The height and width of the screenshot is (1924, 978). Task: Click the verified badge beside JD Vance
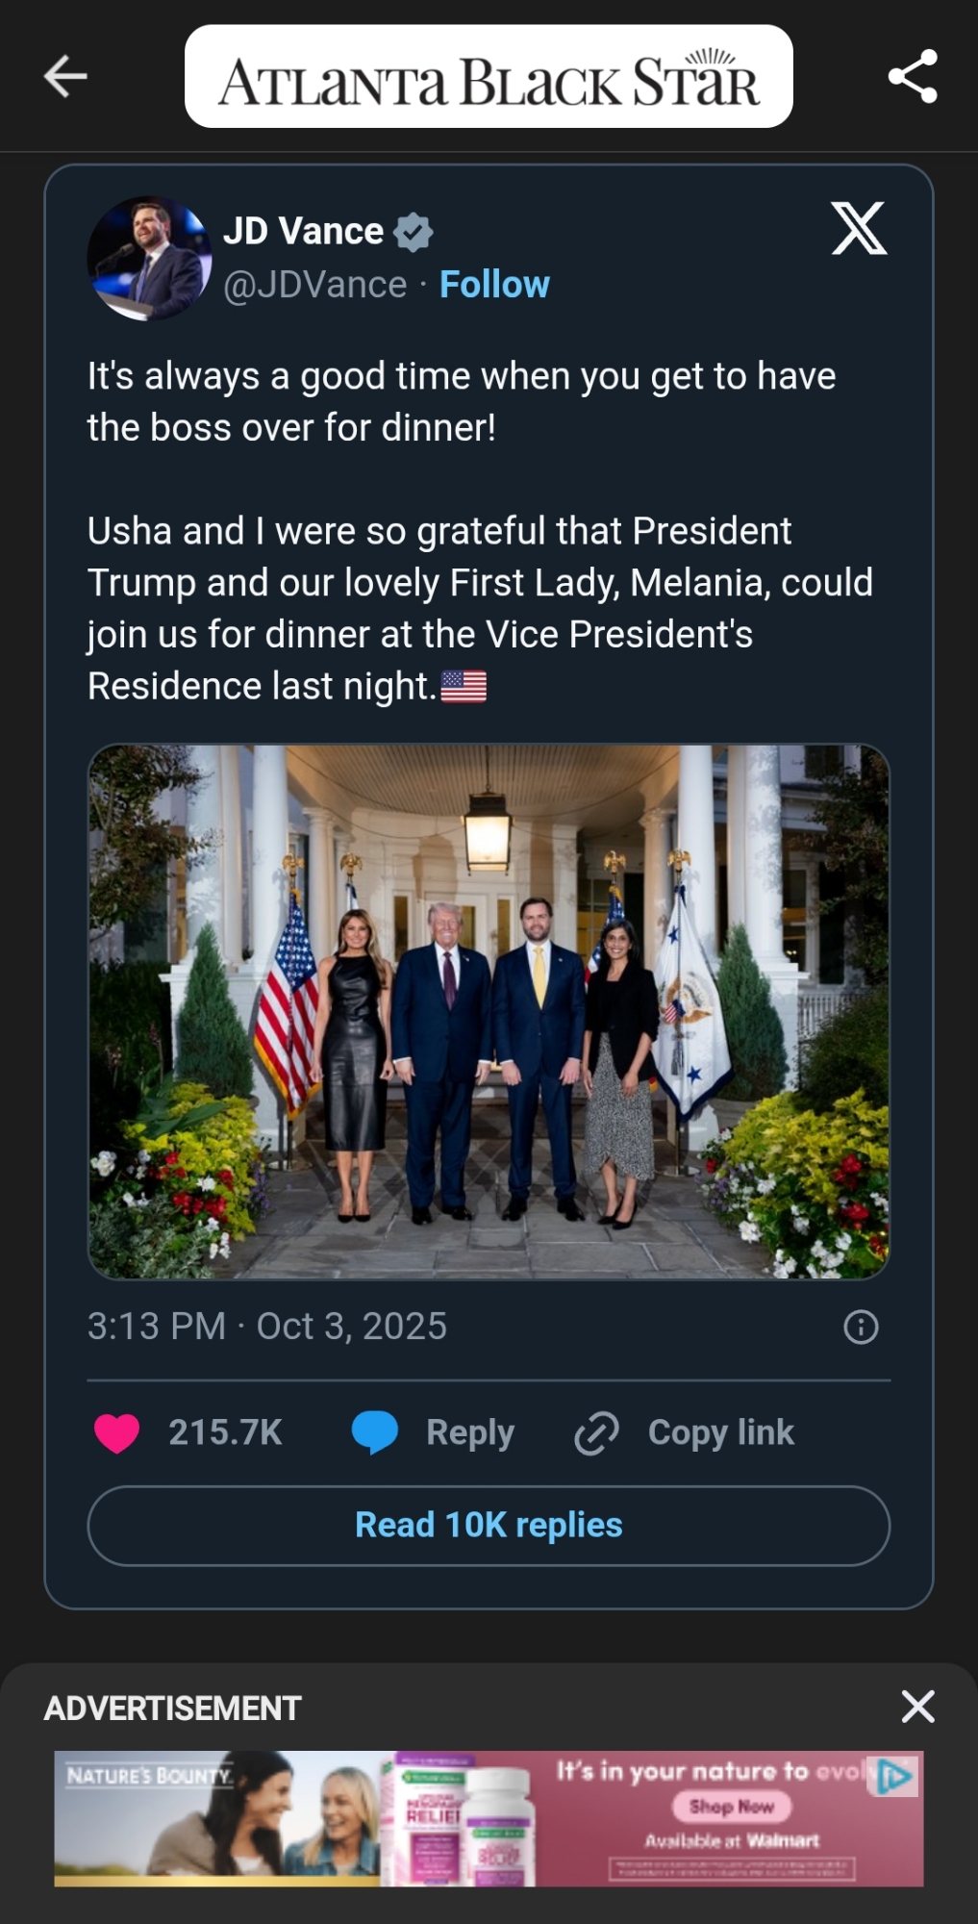pyautogui.click(x=414, y=232)
